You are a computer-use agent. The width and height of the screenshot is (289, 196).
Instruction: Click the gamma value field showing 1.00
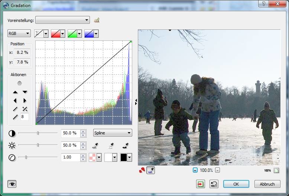point(71,157)
